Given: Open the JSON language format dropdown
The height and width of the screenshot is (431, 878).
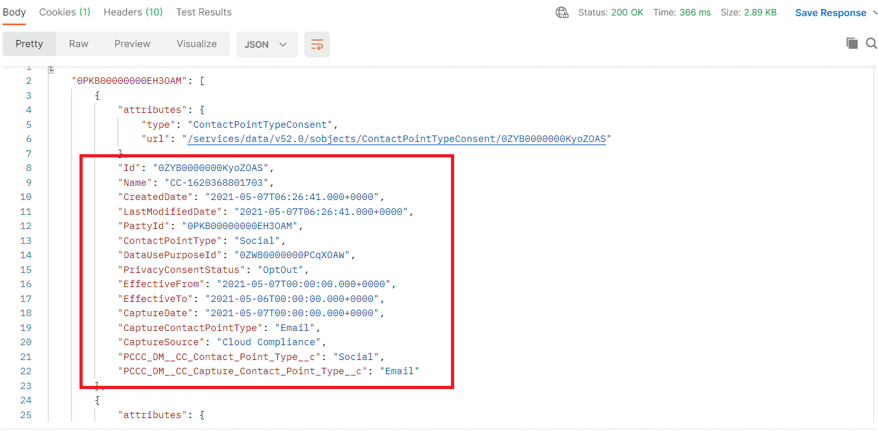Looking at the screenshot, I should [x=266, y=44].
